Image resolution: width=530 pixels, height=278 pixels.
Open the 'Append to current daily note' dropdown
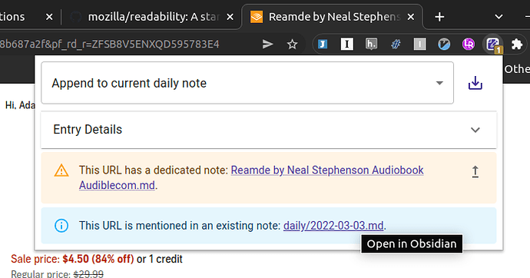point(247,83)
